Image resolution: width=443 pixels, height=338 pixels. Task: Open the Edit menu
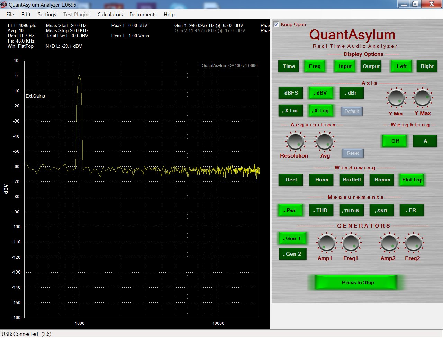pyautogui.click(x=26, y=15)
